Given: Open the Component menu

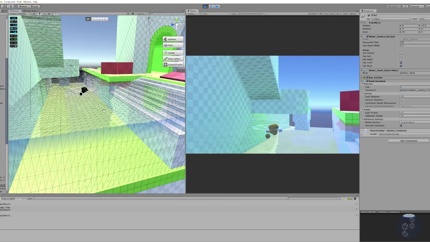Looking at the screenshot, I should [x=9, y=2].
